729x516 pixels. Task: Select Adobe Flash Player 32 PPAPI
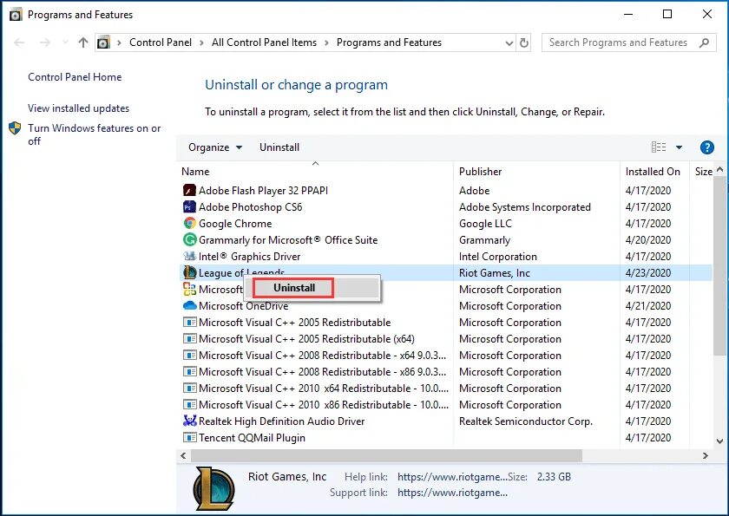click(x=263, y=191)
